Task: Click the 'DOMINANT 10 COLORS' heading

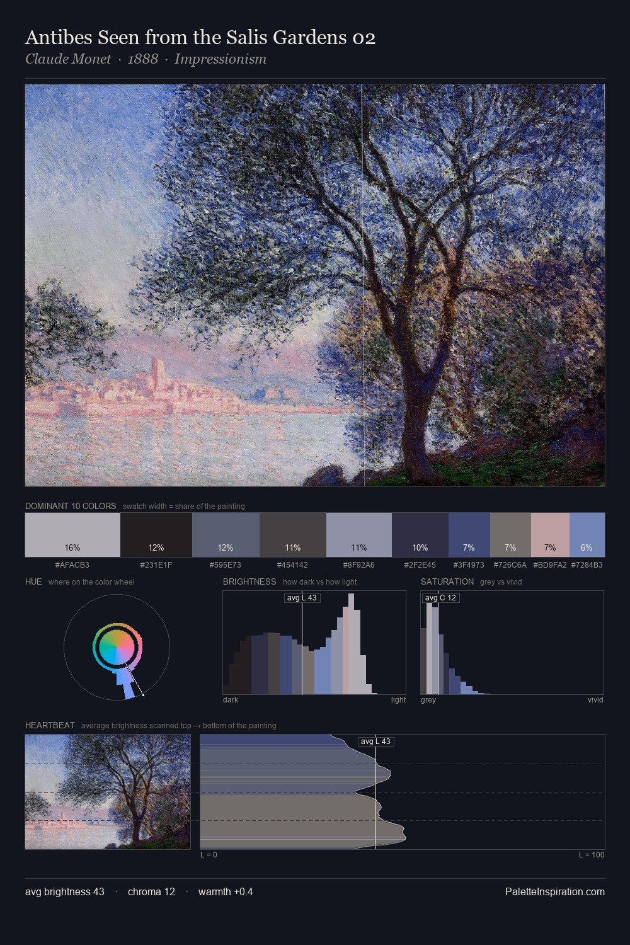Action: point(71,506)
